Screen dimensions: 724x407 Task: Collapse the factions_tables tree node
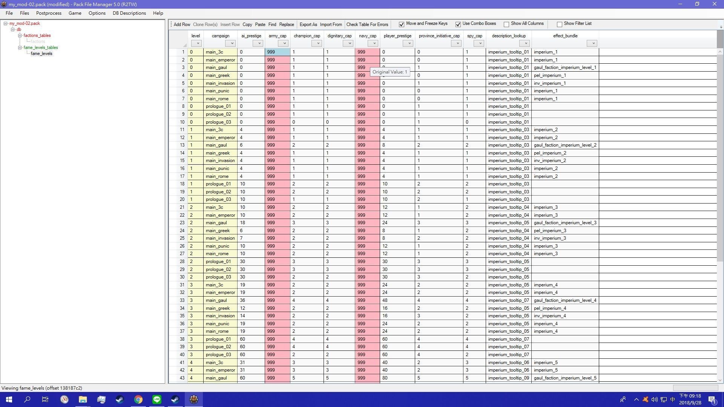(20, 35)
